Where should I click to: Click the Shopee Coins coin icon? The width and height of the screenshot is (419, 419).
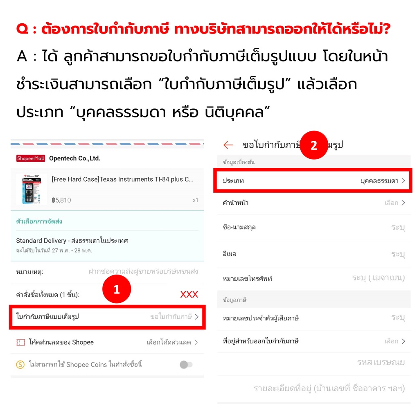tap(20, 365)
